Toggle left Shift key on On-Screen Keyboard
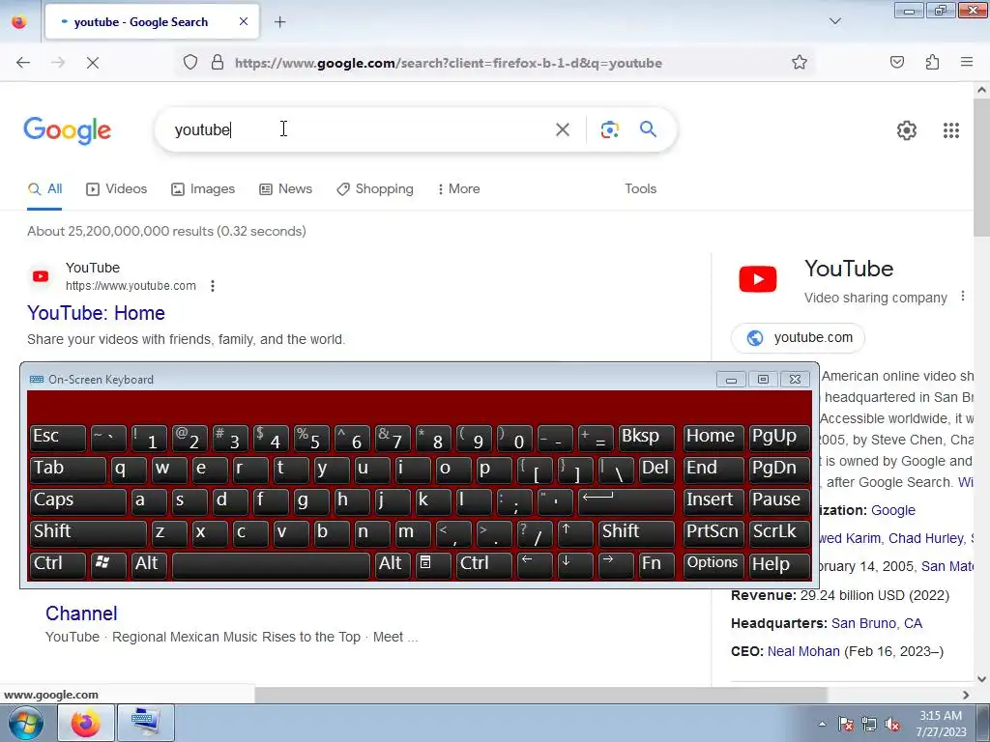The width and height of the screenshot is (990, 742). 88,532
